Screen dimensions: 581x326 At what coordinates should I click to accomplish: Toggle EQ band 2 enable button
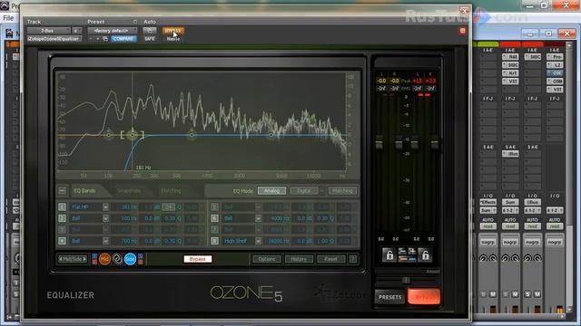(62, 218)
